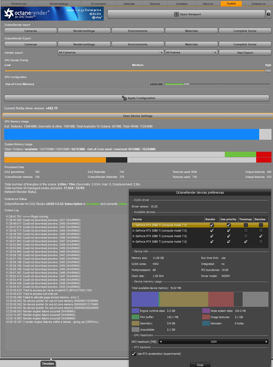Open the All Cameras dropdown
This screenshot has width=273, height=367.
tap(111, 52)
